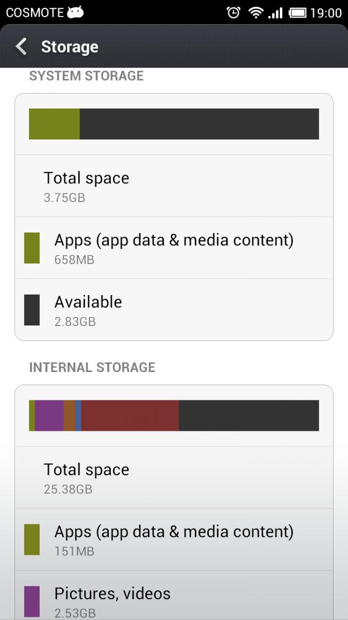The image size is (348, 620).
Task: Tap the alarm clock status icon
Action: 234,12
